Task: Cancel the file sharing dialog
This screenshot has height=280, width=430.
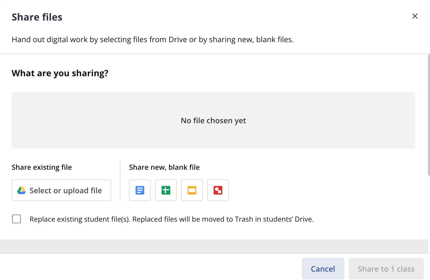Action: click(x=323, y=269)
